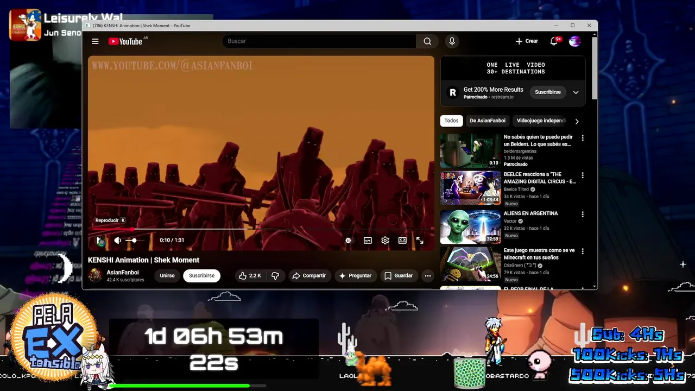Open the Vector channel name

(x=510, y=222)
